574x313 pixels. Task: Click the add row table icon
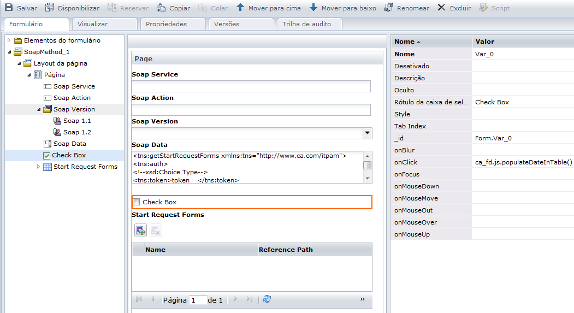[140, 231]
